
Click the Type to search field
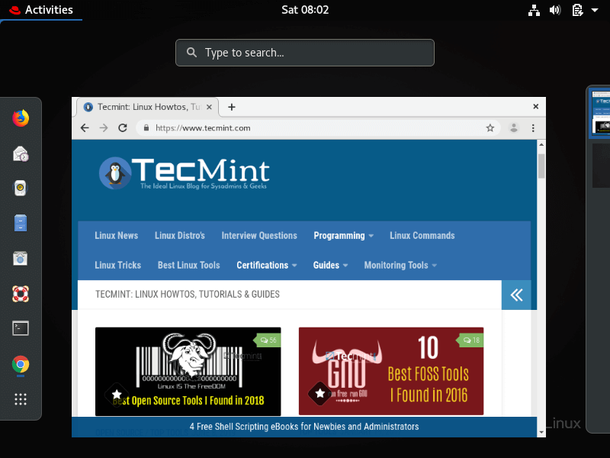click(x=305, y=53)
